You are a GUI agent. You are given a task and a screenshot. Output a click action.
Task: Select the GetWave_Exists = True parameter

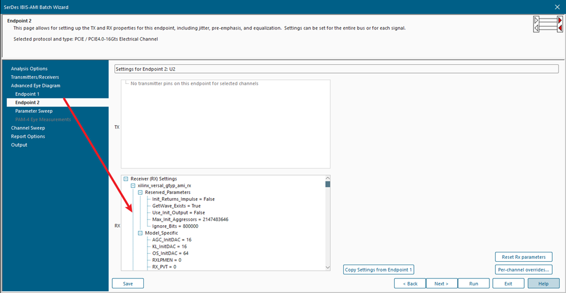tap(176, 206)
